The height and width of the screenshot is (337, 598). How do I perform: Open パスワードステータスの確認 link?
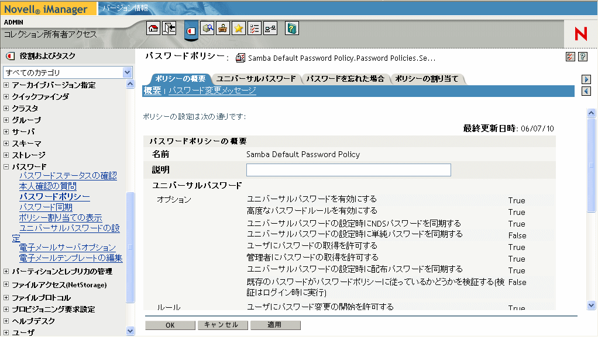tap(68, 176)
